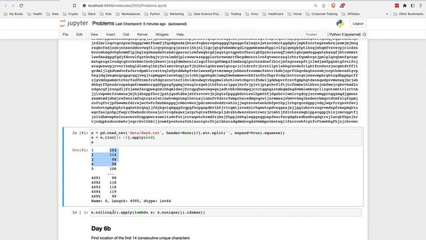The height and width of the screenshot is (240, 426).
Task: Click the Out[8] output prompt area
Action: [x=80, y=150]
